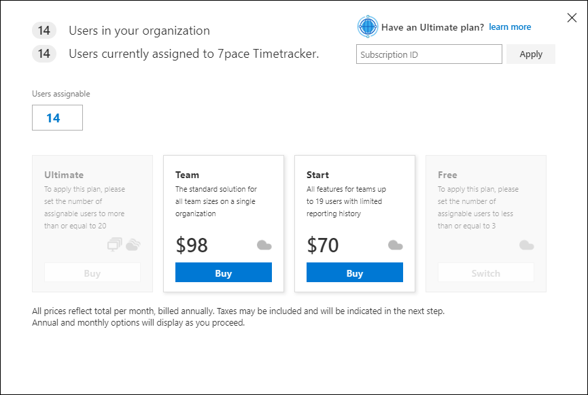Screen dimensions: 588x395
Task: Click the 14 badge for assigned users
Action: [44, 54]
